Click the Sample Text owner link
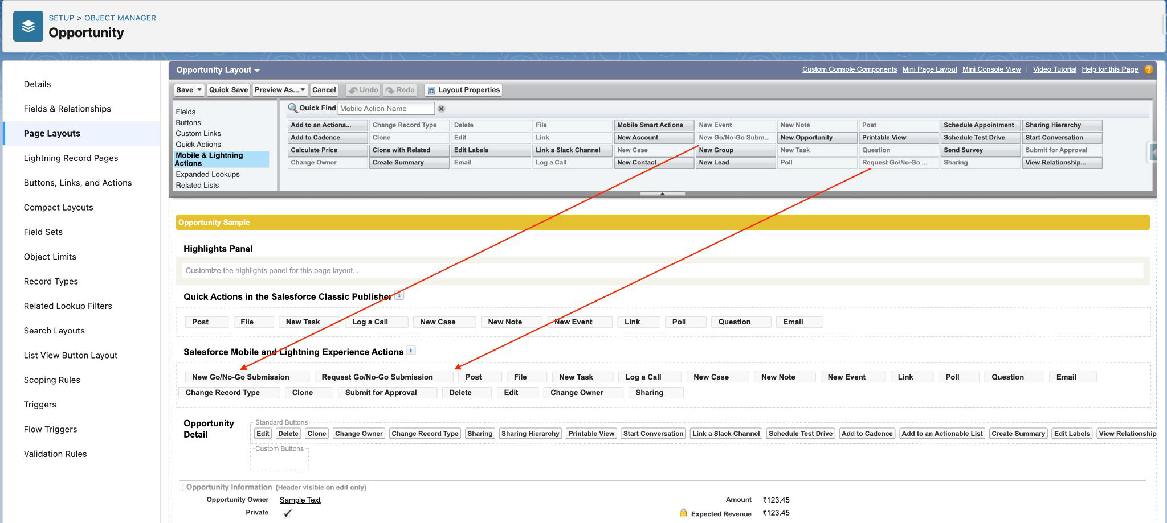 (300, 500)
